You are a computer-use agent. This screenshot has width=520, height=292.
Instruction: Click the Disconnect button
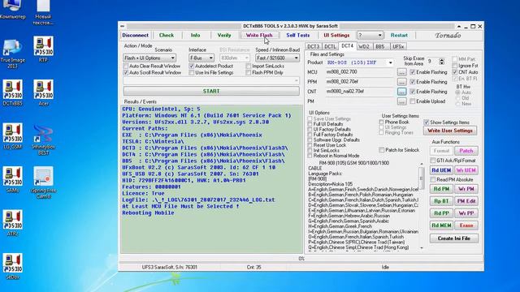(x=135, y=35)
